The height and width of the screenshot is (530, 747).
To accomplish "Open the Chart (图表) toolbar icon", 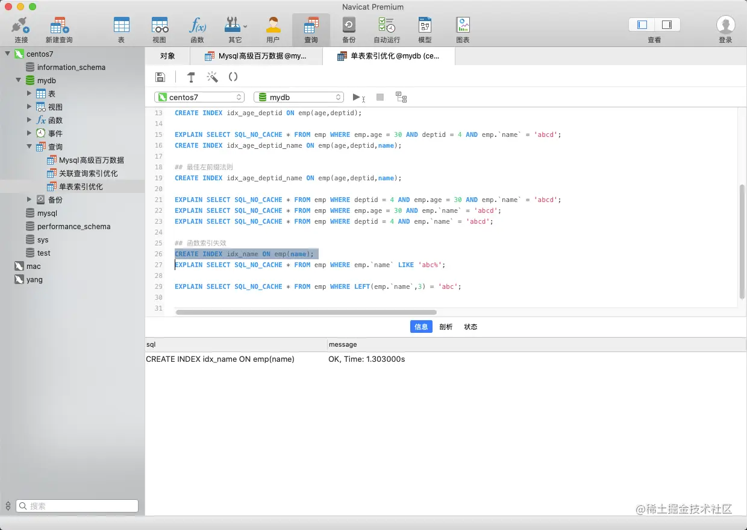I will (x=463, y=25).
